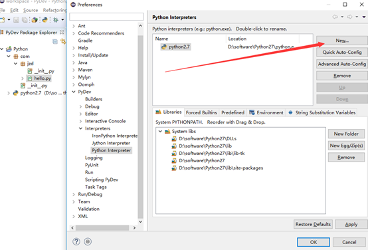The image size is (368, 250).
Task: Switch to the Libraries tab
Action: [169, 112]
